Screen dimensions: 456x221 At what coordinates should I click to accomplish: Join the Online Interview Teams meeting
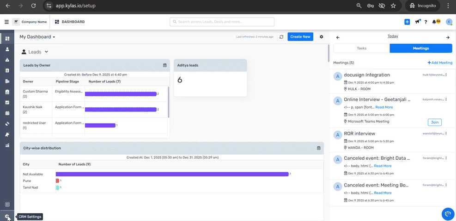coord(434,122)
